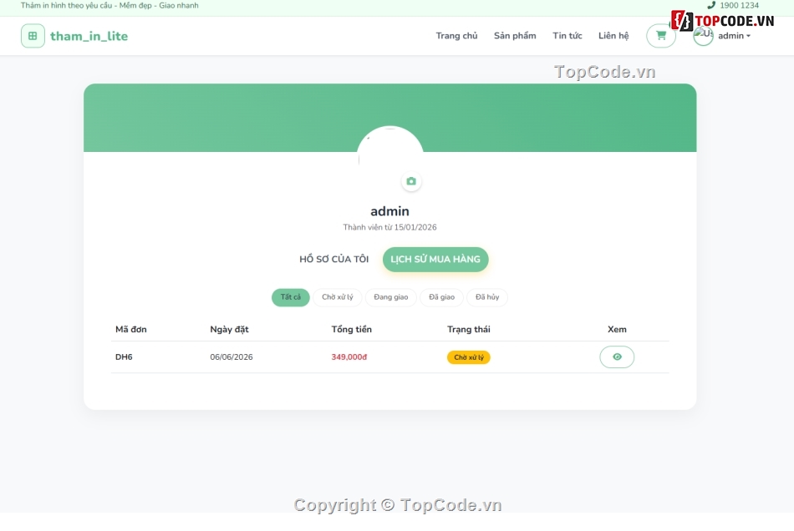Click the admin user avatar in navbar
Image resolution: width=794 pixels, height=531 pixels.
coord(703,35)
